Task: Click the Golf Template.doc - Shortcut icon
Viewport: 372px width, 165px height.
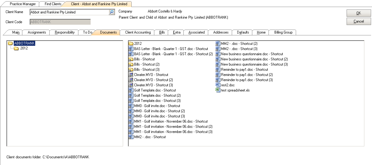Action: [x=131, y=90]
